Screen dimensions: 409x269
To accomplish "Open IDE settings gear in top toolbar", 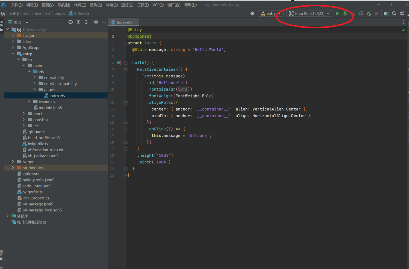I will pyautogui.click(x=402, y=14).
